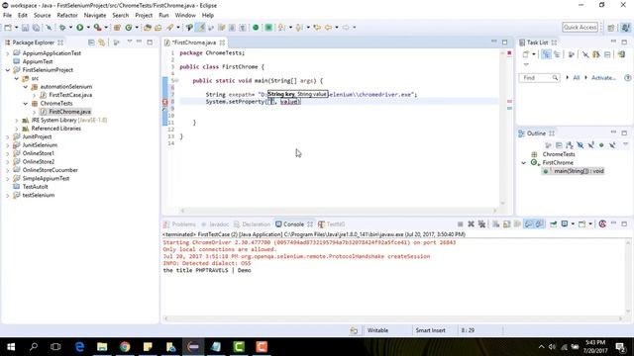Switch to the TestNG tab
This screenshot has height=356, width=634.
332,224
